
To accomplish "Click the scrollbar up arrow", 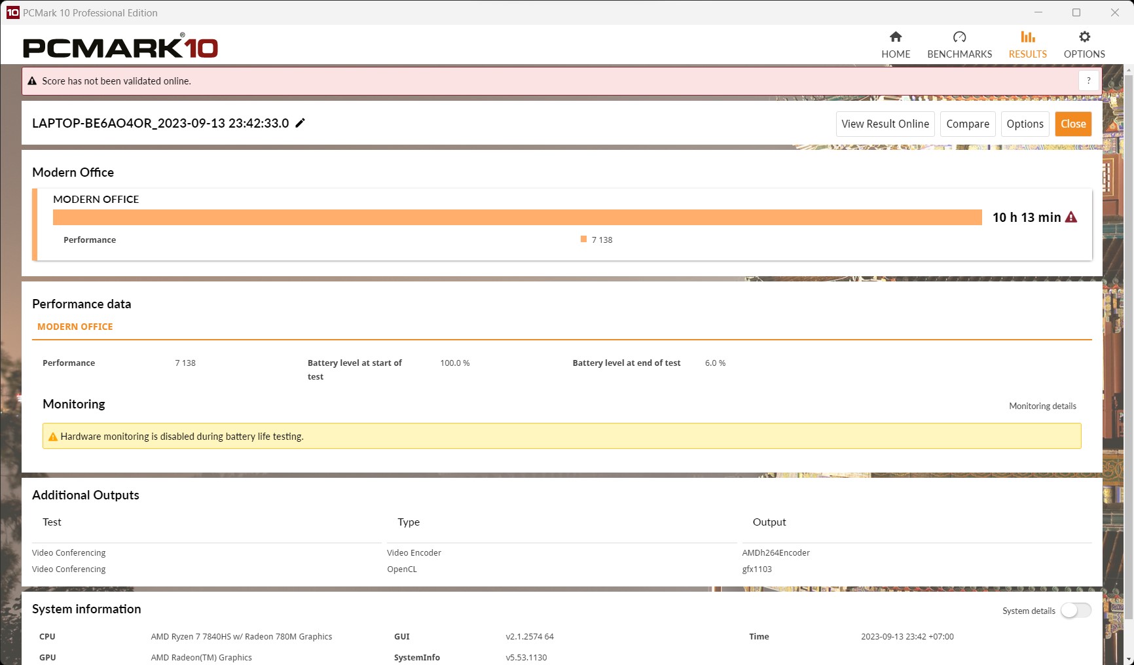I will pyautogui.click(x=1129, y=69).
